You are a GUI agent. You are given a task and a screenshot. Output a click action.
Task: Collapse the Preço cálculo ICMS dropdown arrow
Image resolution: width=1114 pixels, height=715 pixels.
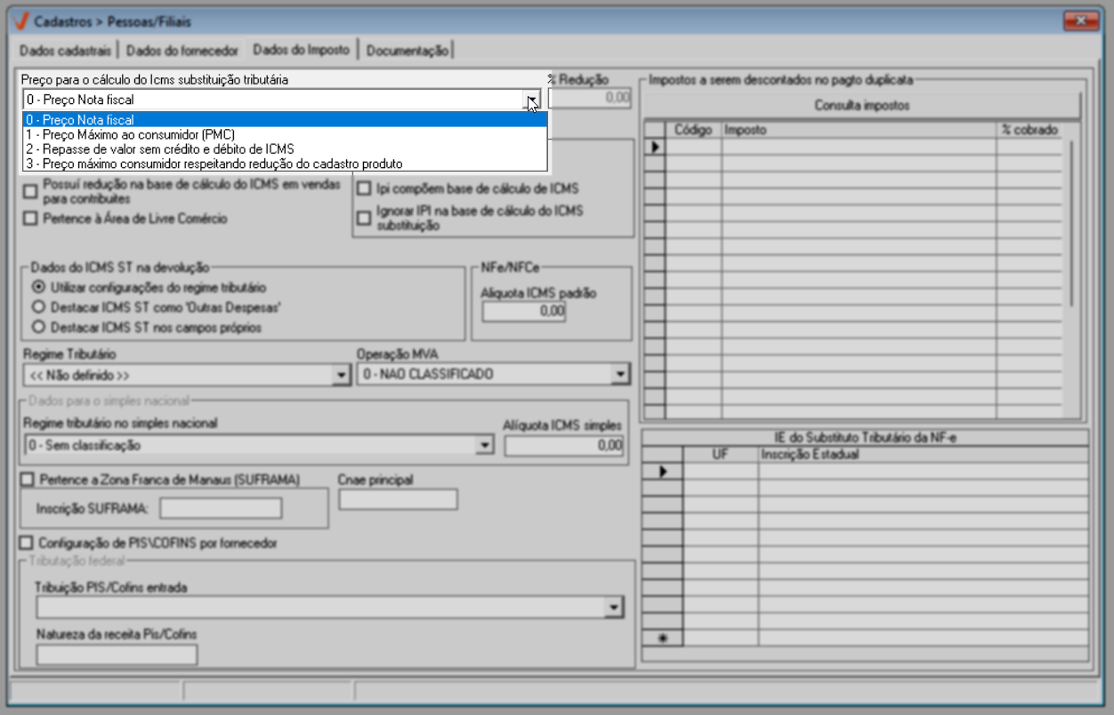[x=532, y=100]
